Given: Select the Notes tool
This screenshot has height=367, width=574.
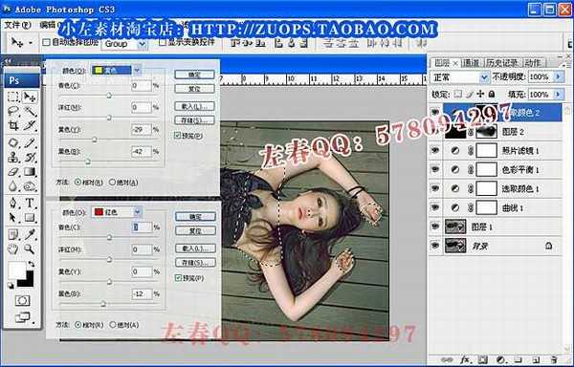Looking at the screenshot, I should 13,234.
